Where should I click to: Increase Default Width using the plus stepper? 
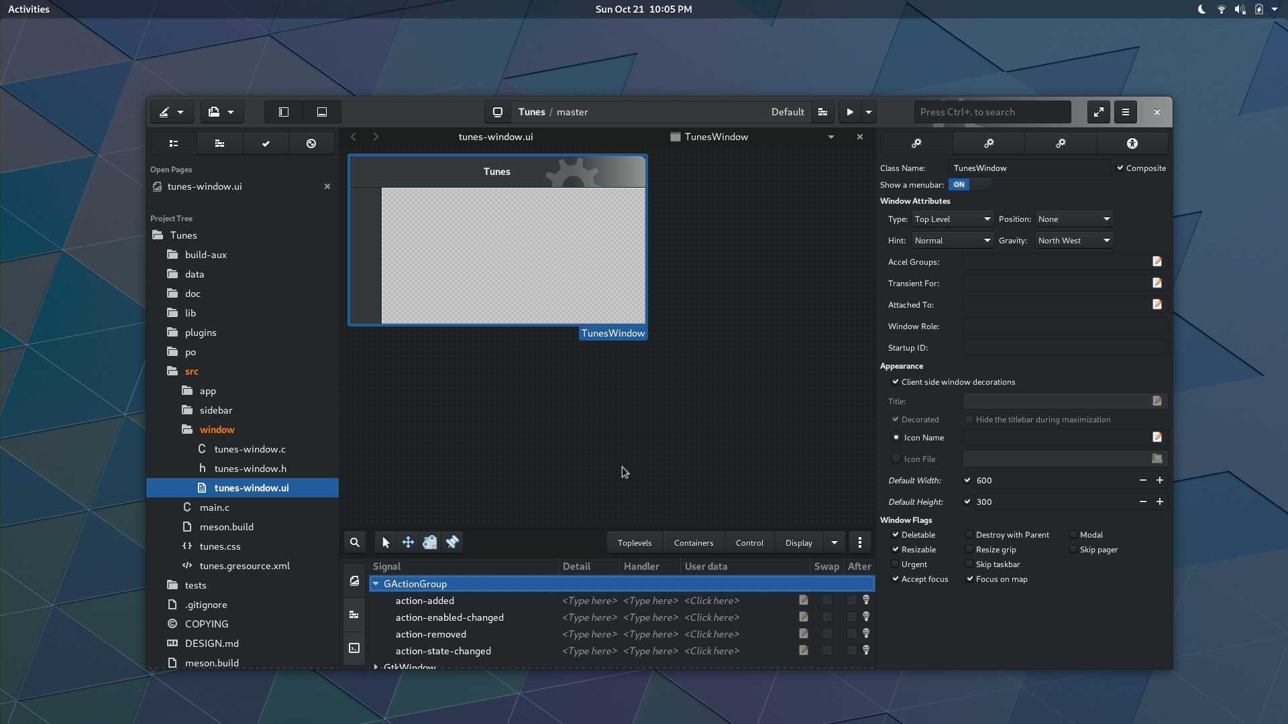tap(1159, 480)
